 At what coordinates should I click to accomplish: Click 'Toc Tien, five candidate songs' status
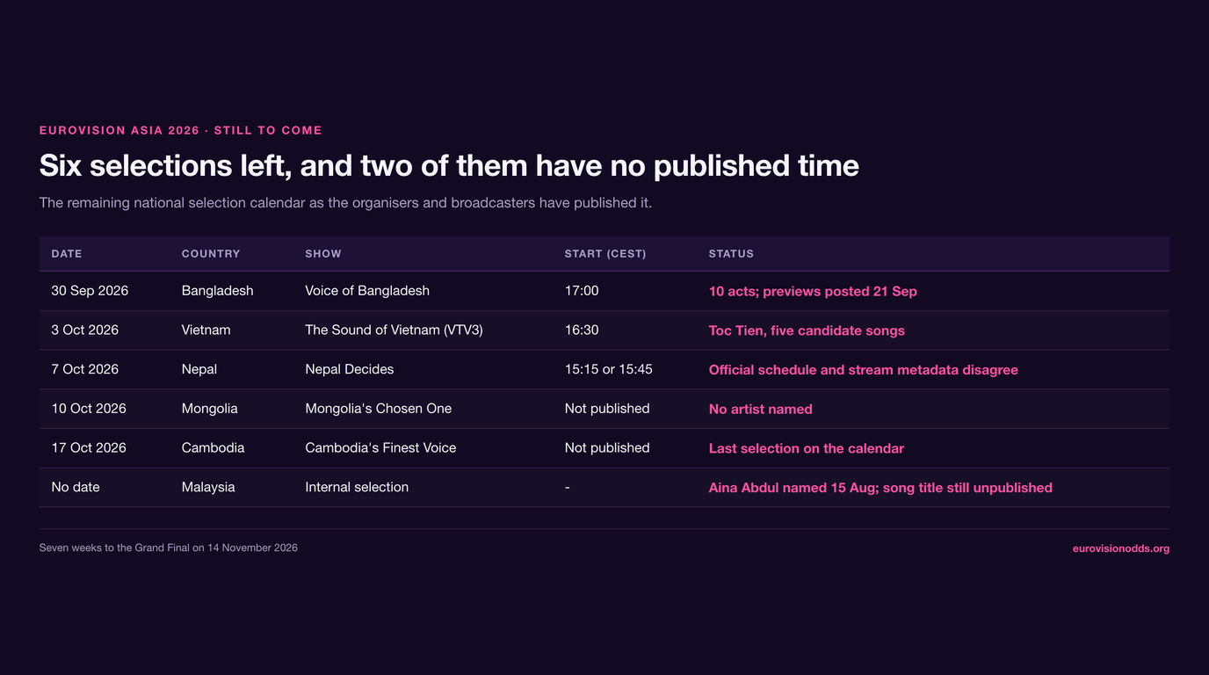(x=807, y=331)
